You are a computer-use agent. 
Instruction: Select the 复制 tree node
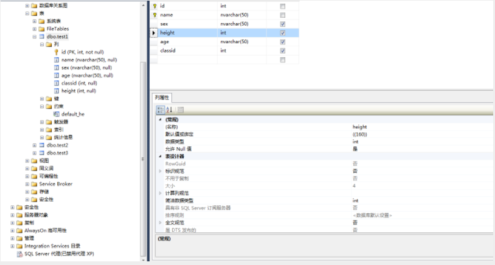click(29, 222)
